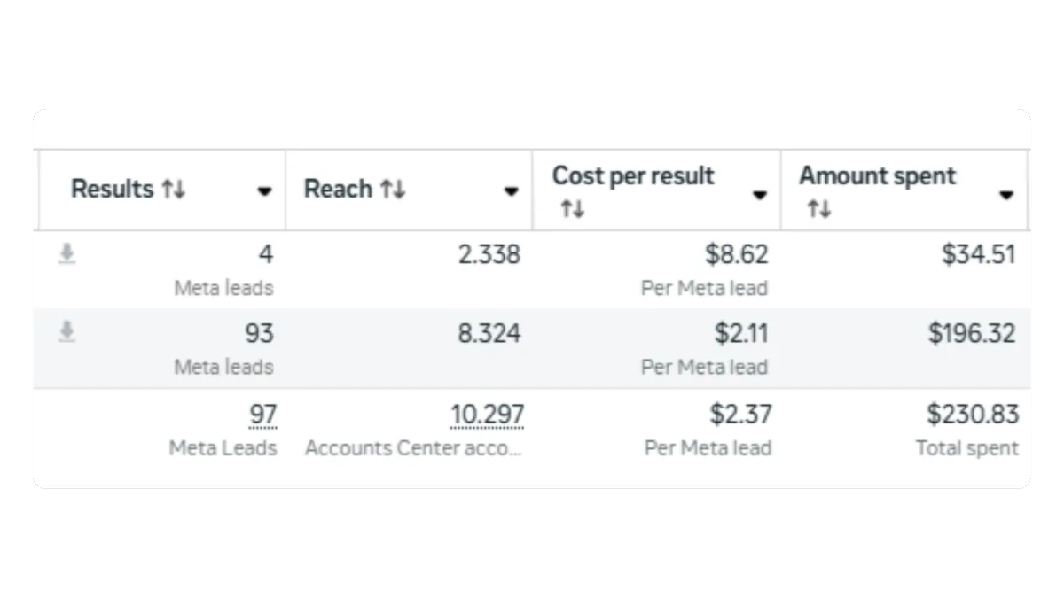Open Results column dropdown arrow
Screen dimensions: 1064x598
264,191
